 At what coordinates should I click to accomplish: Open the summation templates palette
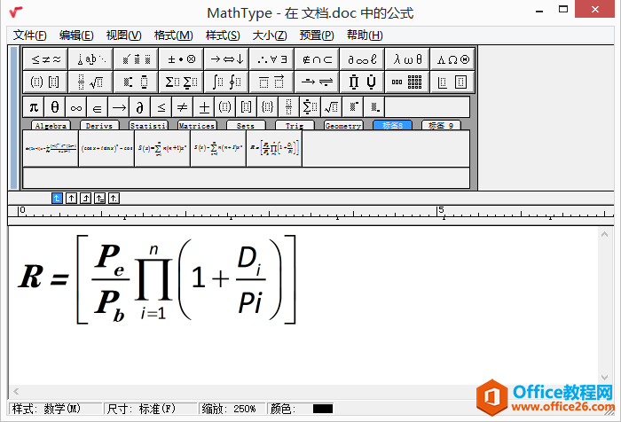pos(181,82)
